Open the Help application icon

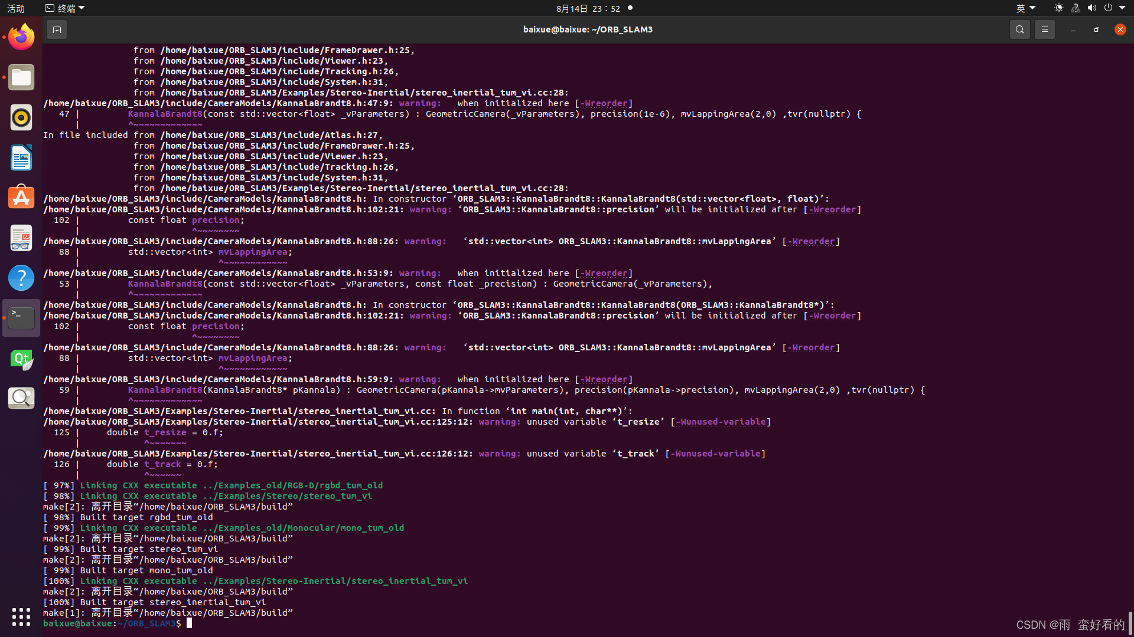tap(21, 278)
